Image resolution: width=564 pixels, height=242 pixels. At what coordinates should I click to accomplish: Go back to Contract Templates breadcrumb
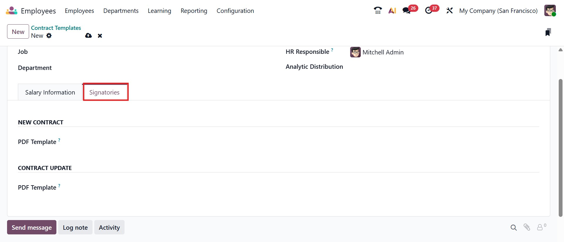click(x=56, y=28)
